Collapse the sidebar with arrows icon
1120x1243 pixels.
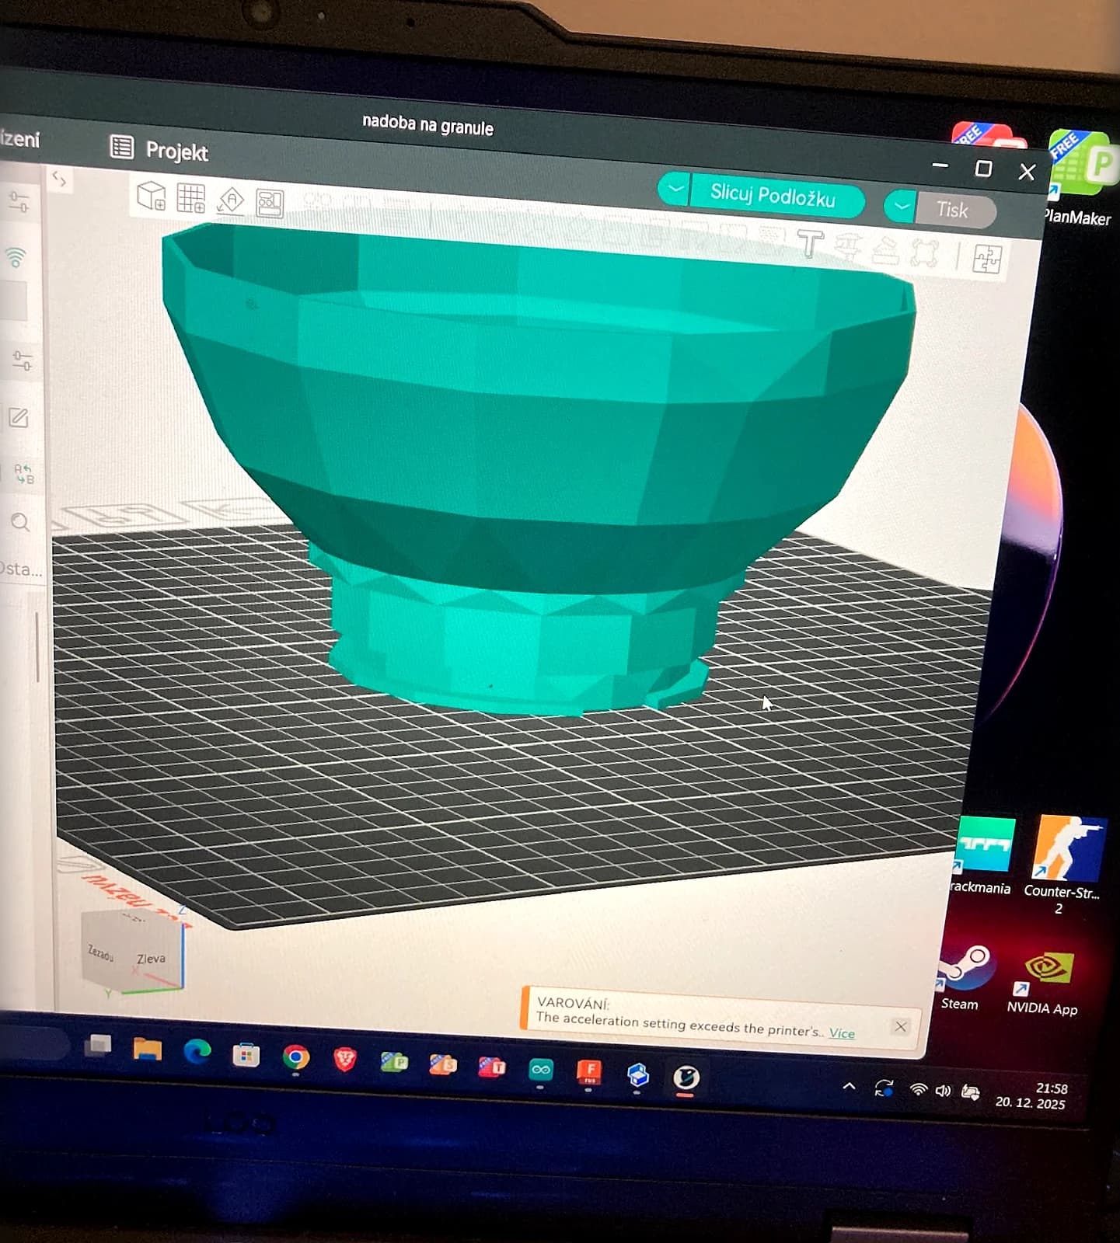[x=59, y=180]
